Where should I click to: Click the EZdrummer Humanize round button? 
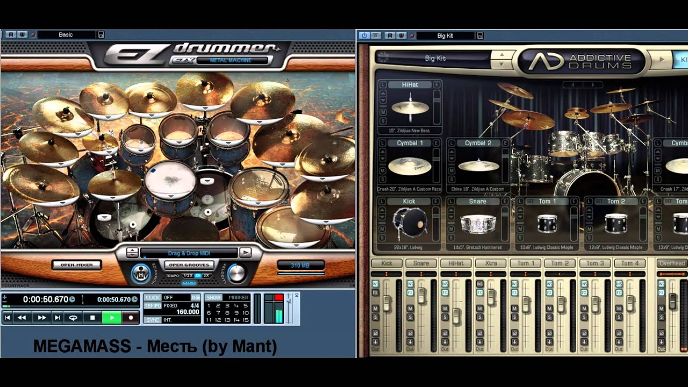(x=141, y=274)
